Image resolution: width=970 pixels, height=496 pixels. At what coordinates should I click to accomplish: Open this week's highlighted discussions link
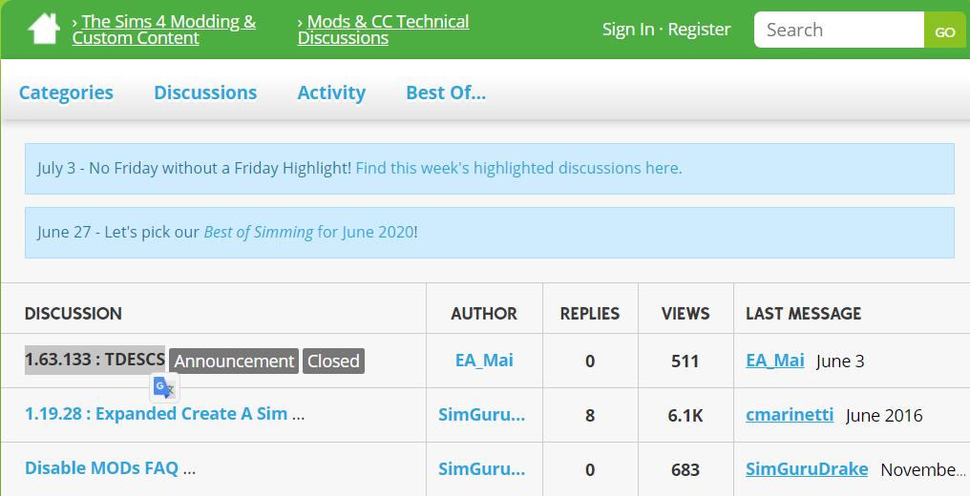click(x=518, y=168)
